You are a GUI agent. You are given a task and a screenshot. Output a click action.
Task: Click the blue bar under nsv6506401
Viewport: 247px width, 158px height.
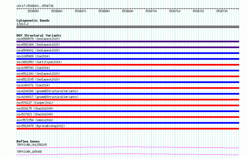tap(128, 53)
